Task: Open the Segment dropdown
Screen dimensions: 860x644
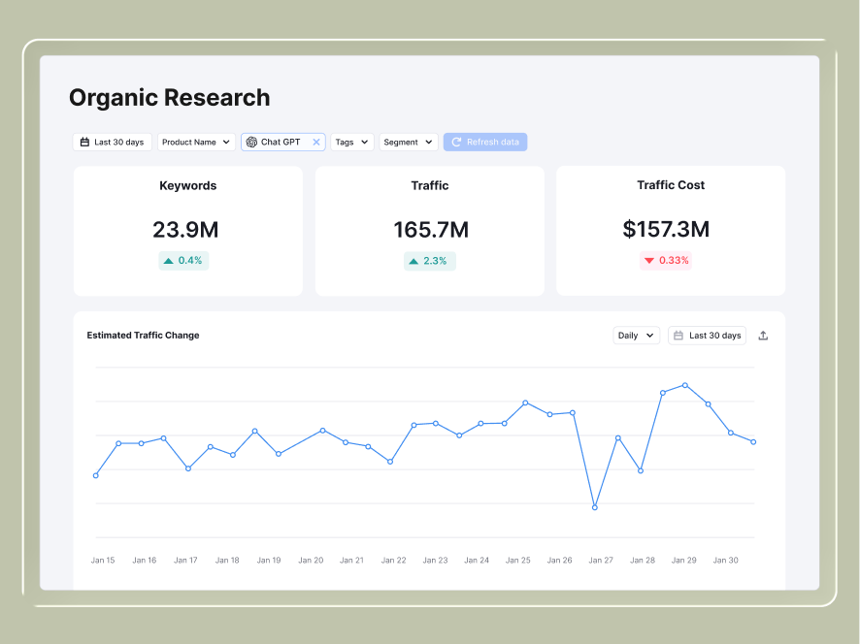Action: (407, 142)
